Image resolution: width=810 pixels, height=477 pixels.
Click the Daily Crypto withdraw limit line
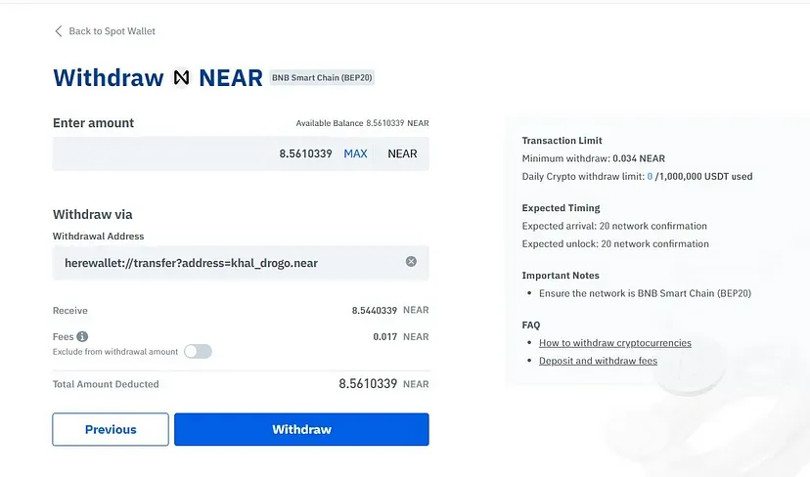coord(637,177)
